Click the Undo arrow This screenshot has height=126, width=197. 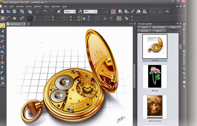pos(45,11)
